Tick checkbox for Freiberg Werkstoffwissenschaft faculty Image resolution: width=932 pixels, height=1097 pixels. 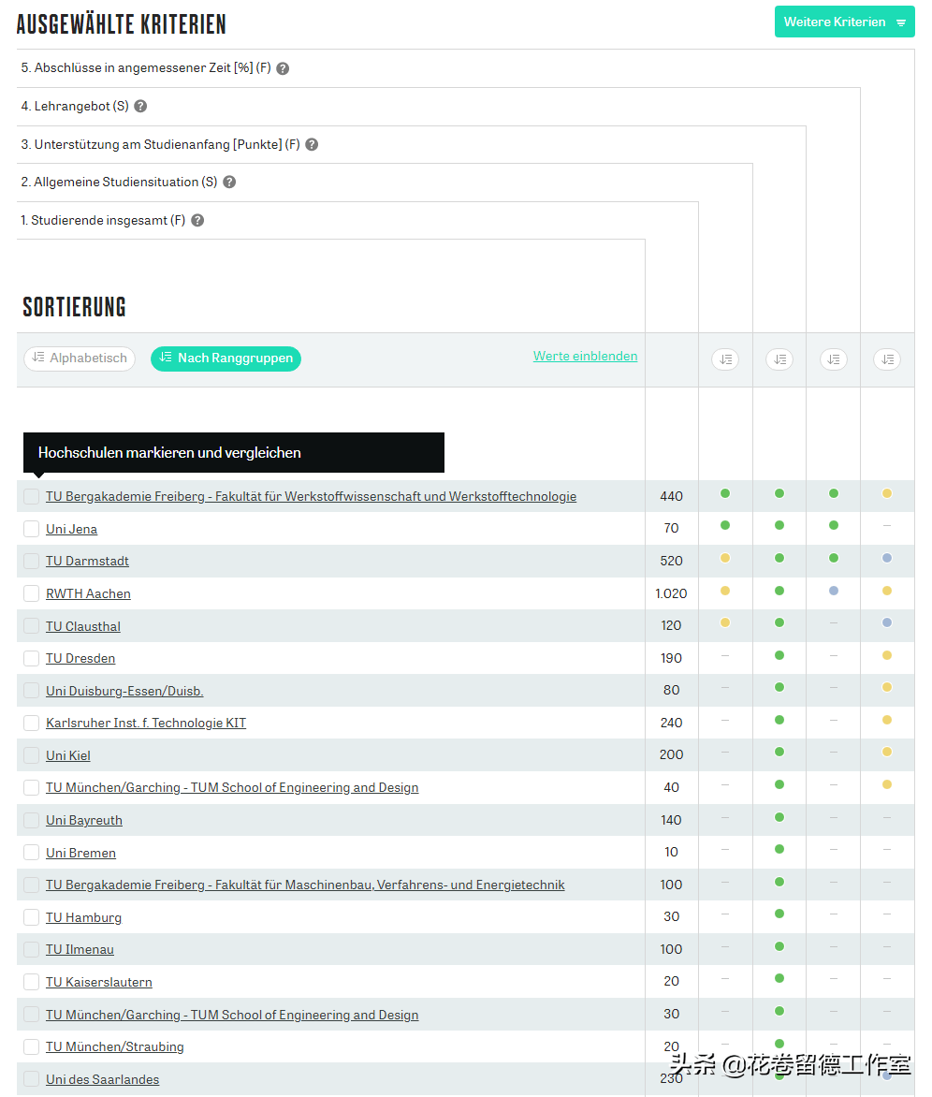(x=32, y=497)
